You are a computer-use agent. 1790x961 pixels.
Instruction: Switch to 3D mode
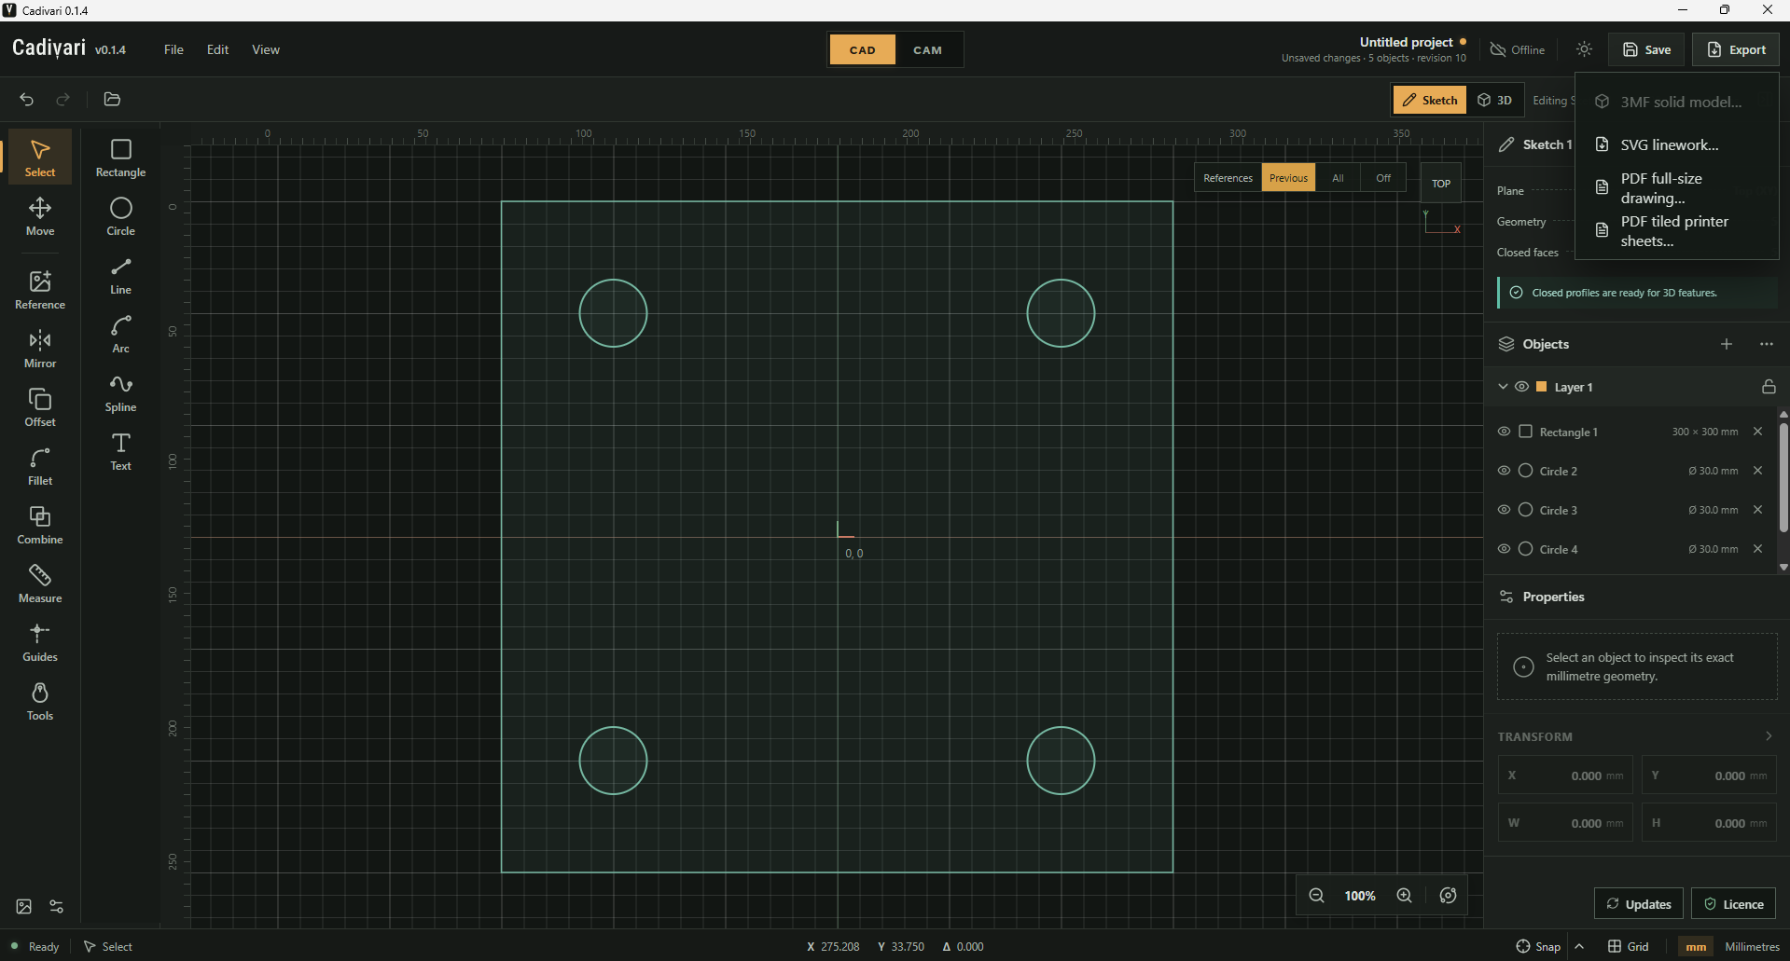[1495, 100]
